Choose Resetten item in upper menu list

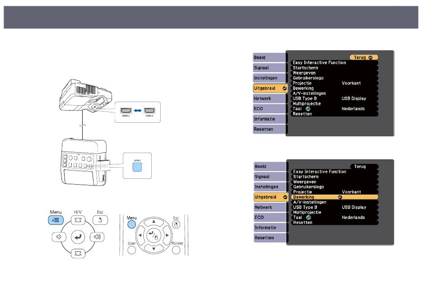[x=334, y=114]
